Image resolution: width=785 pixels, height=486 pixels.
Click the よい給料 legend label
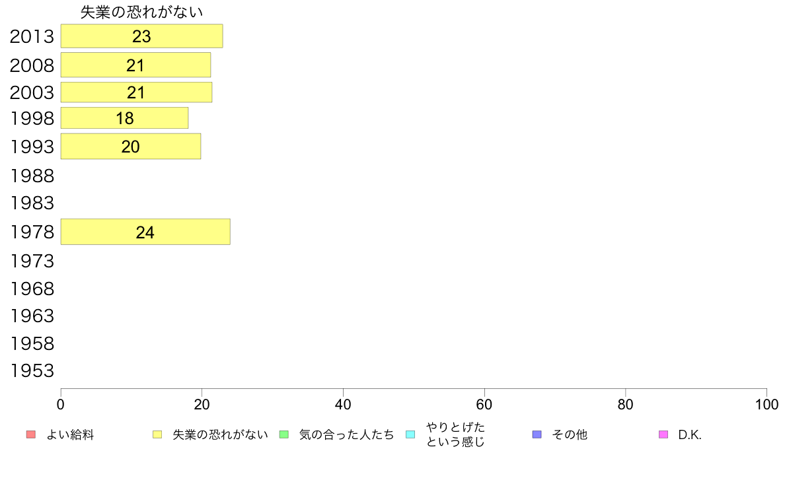click(x=70, y=435)
